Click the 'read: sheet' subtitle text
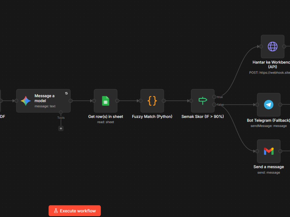 tap(106, 122)
